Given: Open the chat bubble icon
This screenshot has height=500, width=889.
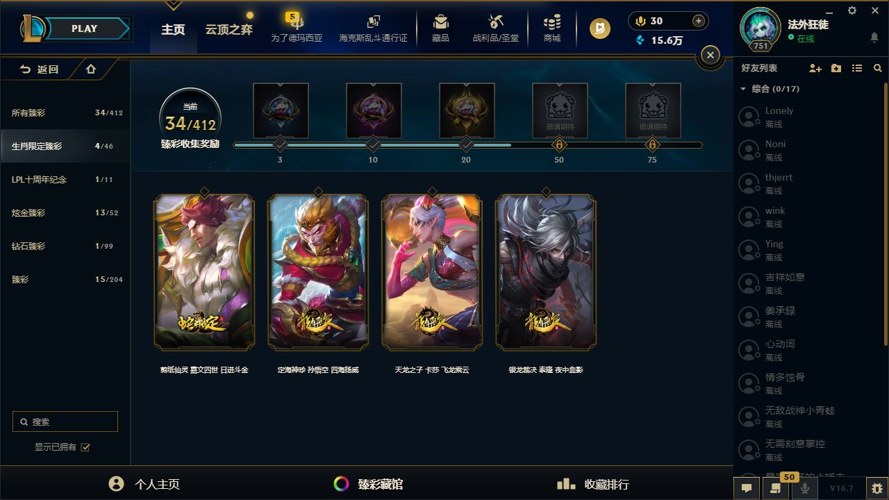Looking at the screenshot, I should [747, 488].
